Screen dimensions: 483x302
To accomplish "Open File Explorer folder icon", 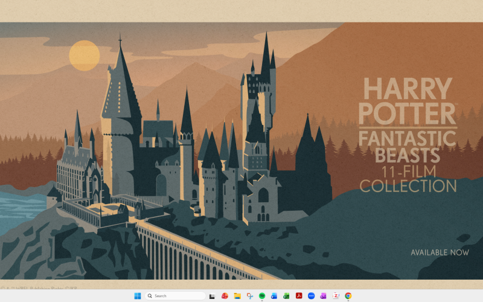I will [237, 296].
